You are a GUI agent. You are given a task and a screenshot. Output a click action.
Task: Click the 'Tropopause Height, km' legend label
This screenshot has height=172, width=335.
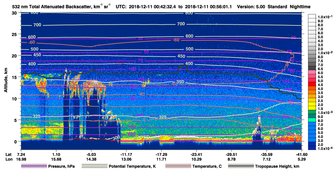pos(277,166)
